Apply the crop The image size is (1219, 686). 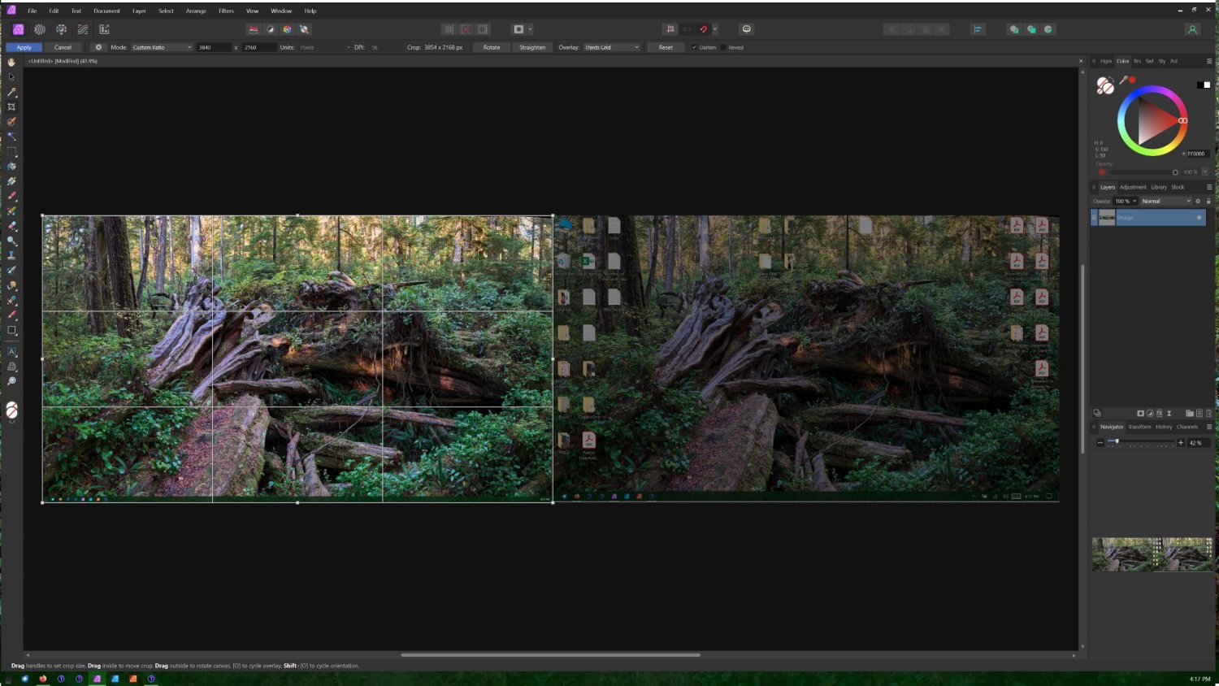tap(24, 47)
